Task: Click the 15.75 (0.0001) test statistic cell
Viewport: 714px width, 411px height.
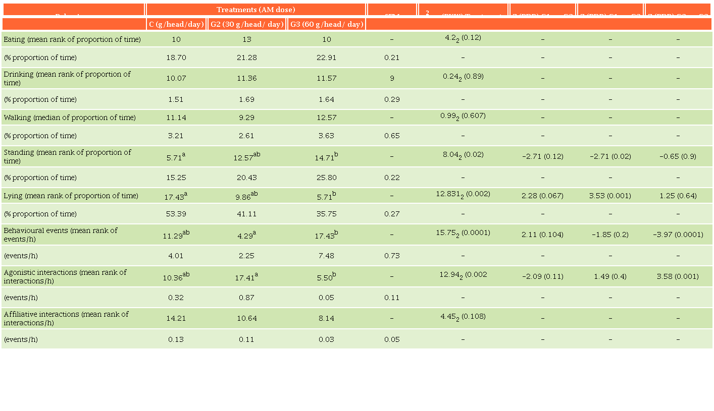Action: coord(463,233)
